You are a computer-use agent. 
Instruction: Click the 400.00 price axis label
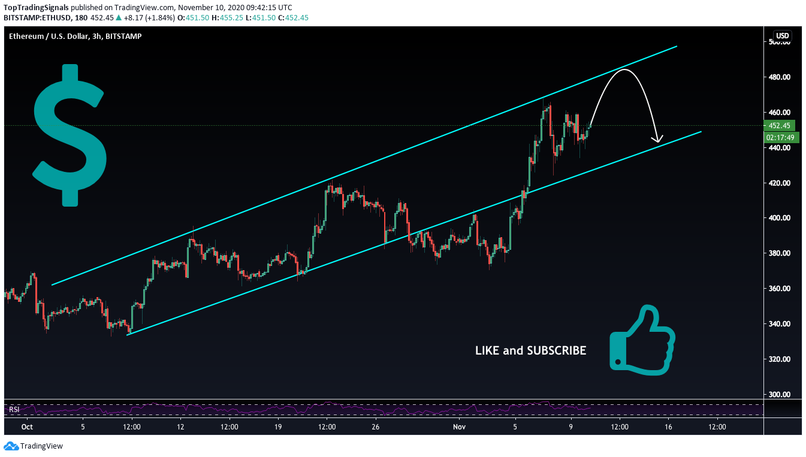pyautogui.click(x=778, y=218)
